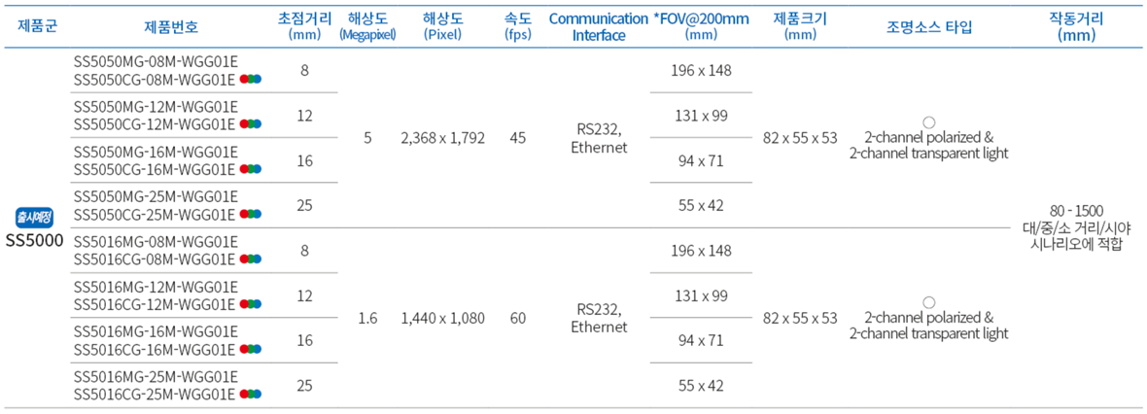Click the Communication Interface column header
The height and width of the screenshot is (414, 1147).
(x=598, y=27)
